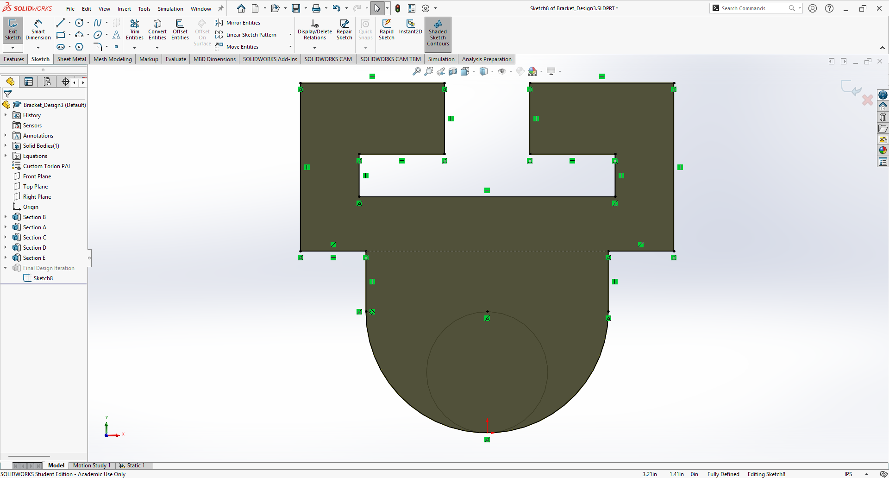Open the Static 1 study tab

(x=133, y=465)
